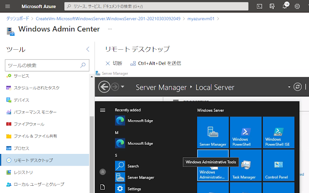Open Azure Cloud Shell icon
The image size is (309, 193).
(259, 6)
